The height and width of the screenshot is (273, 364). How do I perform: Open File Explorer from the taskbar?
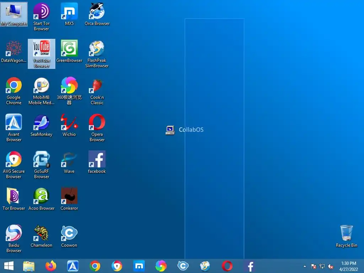[x=29, y=266]
